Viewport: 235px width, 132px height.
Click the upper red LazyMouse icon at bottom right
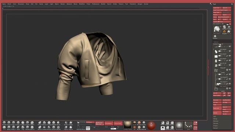click(195, 123)
